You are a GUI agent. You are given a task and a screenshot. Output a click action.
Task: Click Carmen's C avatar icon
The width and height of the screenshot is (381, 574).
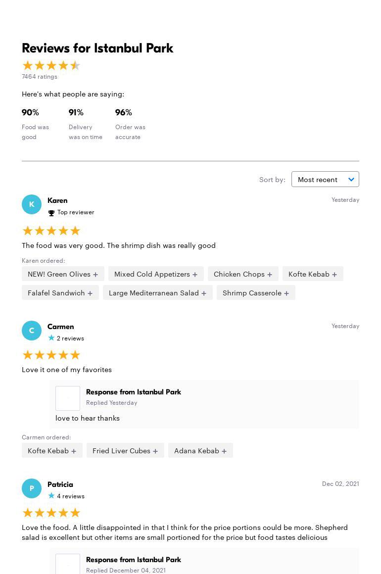(x=32, y=331)
